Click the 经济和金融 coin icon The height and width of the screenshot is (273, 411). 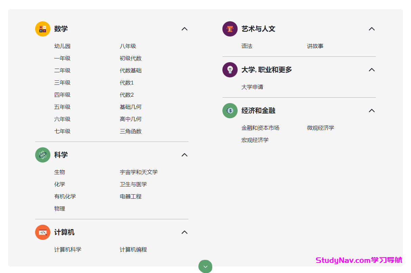[230, 110]
